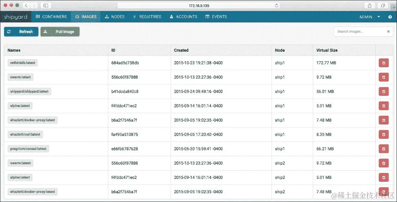Select the rethinkdb:latest name tag
The height and width of the screenshot is (202, 397).
[23, 62]
